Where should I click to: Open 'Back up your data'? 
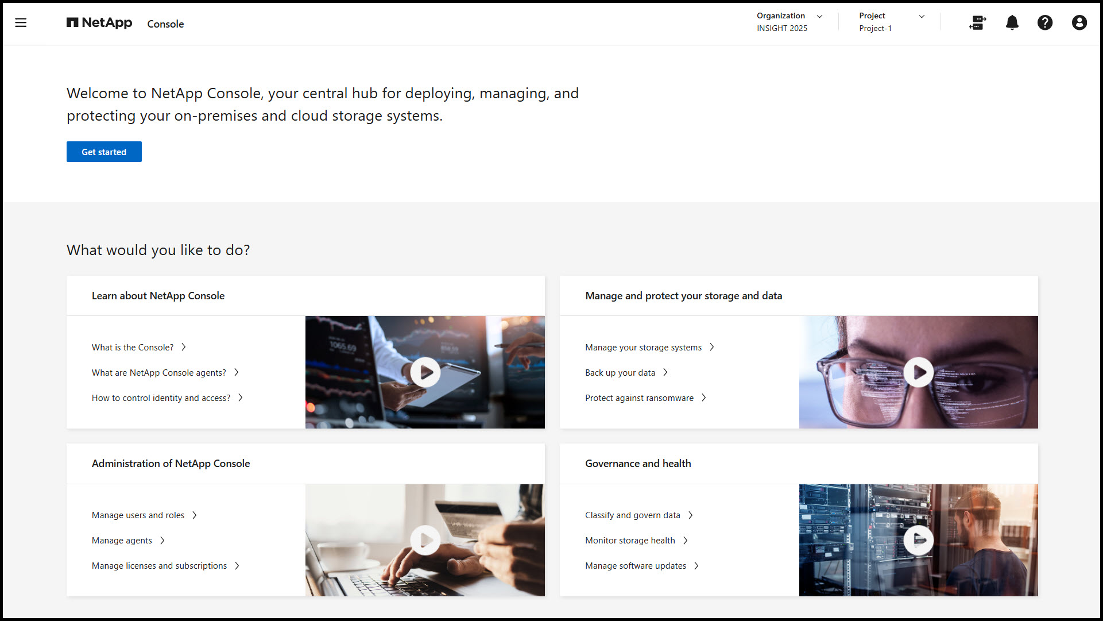(620, 372)
